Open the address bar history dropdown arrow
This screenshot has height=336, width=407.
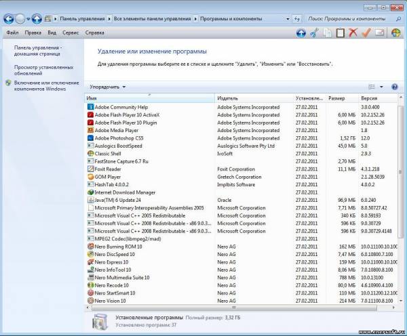(288, 19)
